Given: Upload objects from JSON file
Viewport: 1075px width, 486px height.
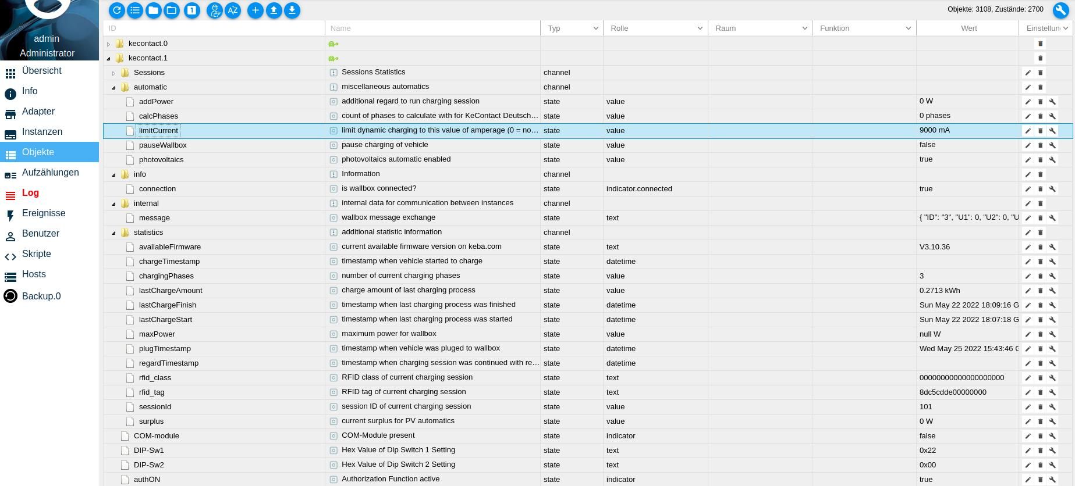Looking at the screenshot, I should [274, 10].
